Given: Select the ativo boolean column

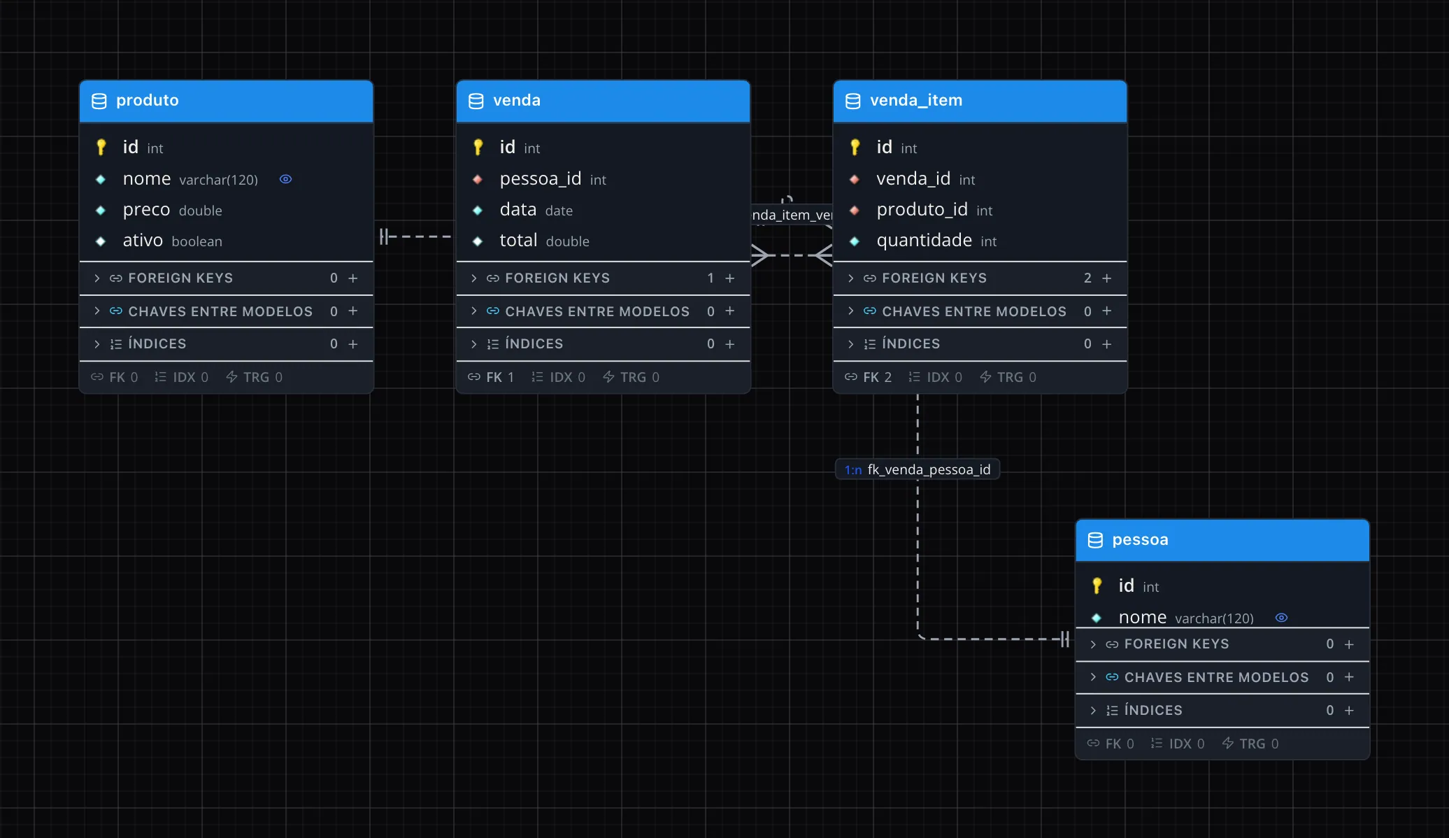Looking at the screenshot, I should pyautogui.click(x=226, y=241).
